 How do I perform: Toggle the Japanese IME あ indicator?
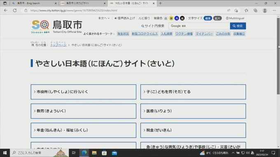[x=252, y=153]
